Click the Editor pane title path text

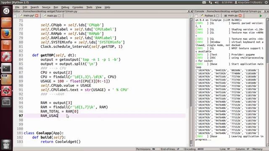(45, 11)
